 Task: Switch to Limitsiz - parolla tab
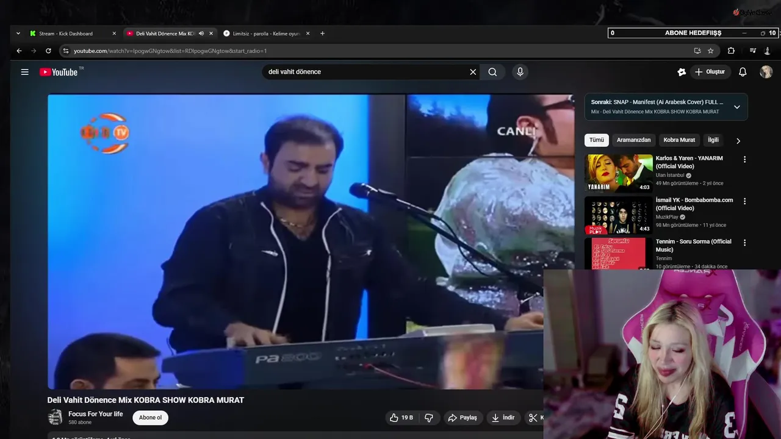click(267, 34)
